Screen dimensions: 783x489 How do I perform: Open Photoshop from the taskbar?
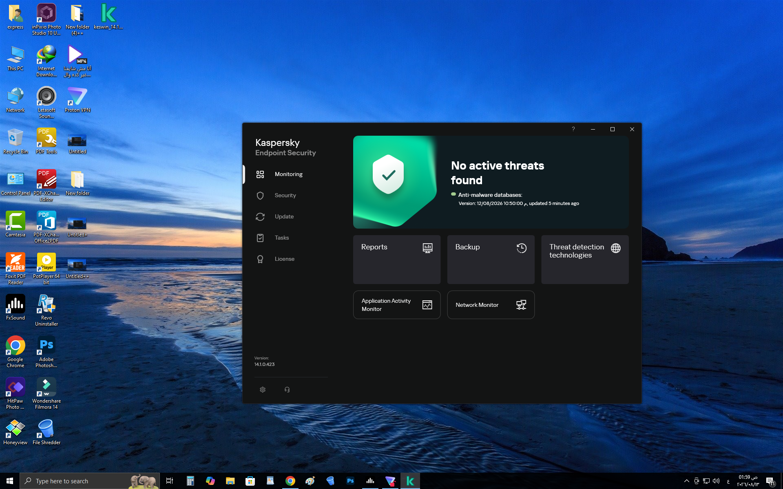[x=350, y=481]
